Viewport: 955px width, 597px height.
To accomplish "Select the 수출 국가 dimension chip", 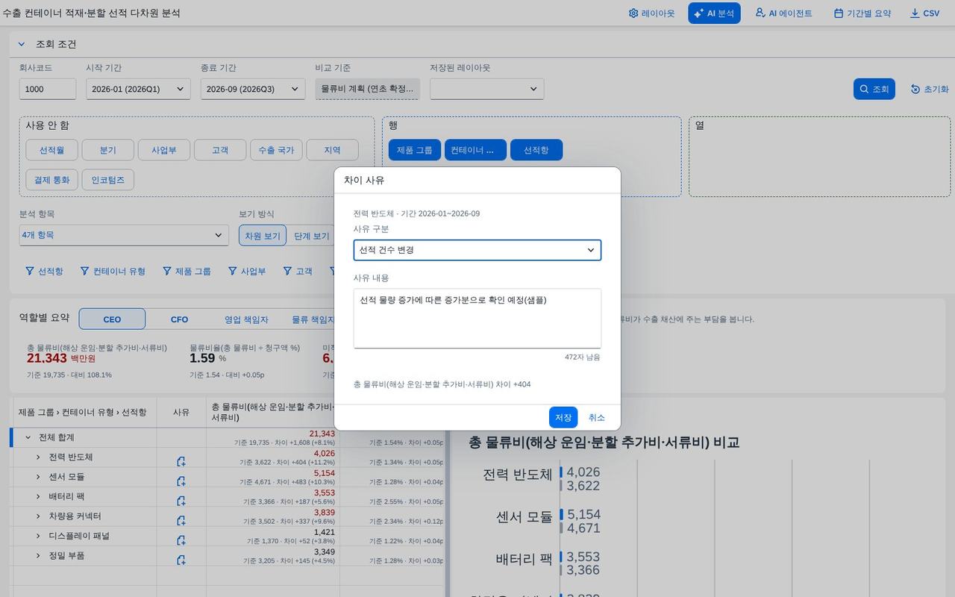I will click(276, 150).
